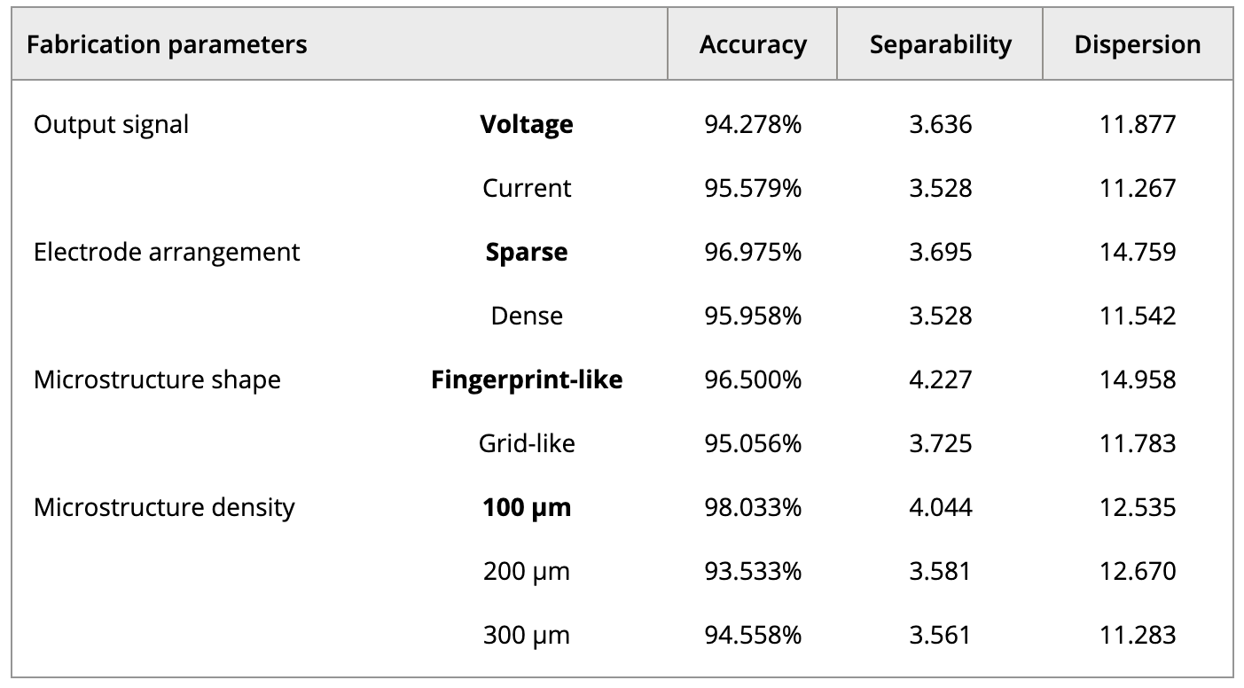The height and width of the screenshot is (688, 1244).
Task: Click the Accuracy column header
Action: pyautogui.click(x=753, y=45)
